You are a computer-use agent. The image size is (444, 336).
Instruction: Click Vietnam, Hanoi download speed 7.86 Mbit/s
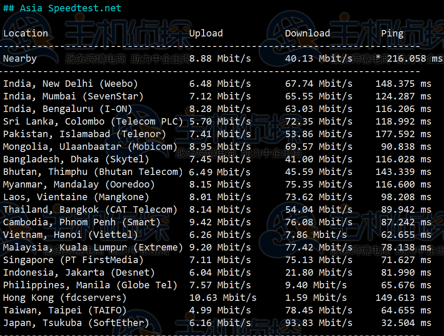click(316, 235)
